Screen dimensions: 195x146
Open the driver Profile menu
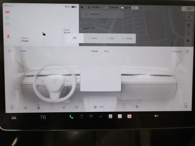click(94, 7)
